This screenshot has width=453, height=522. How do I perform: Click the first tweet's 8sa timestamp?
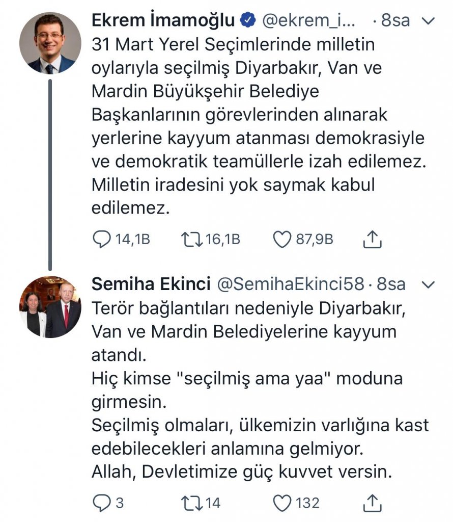coord(395,20)
